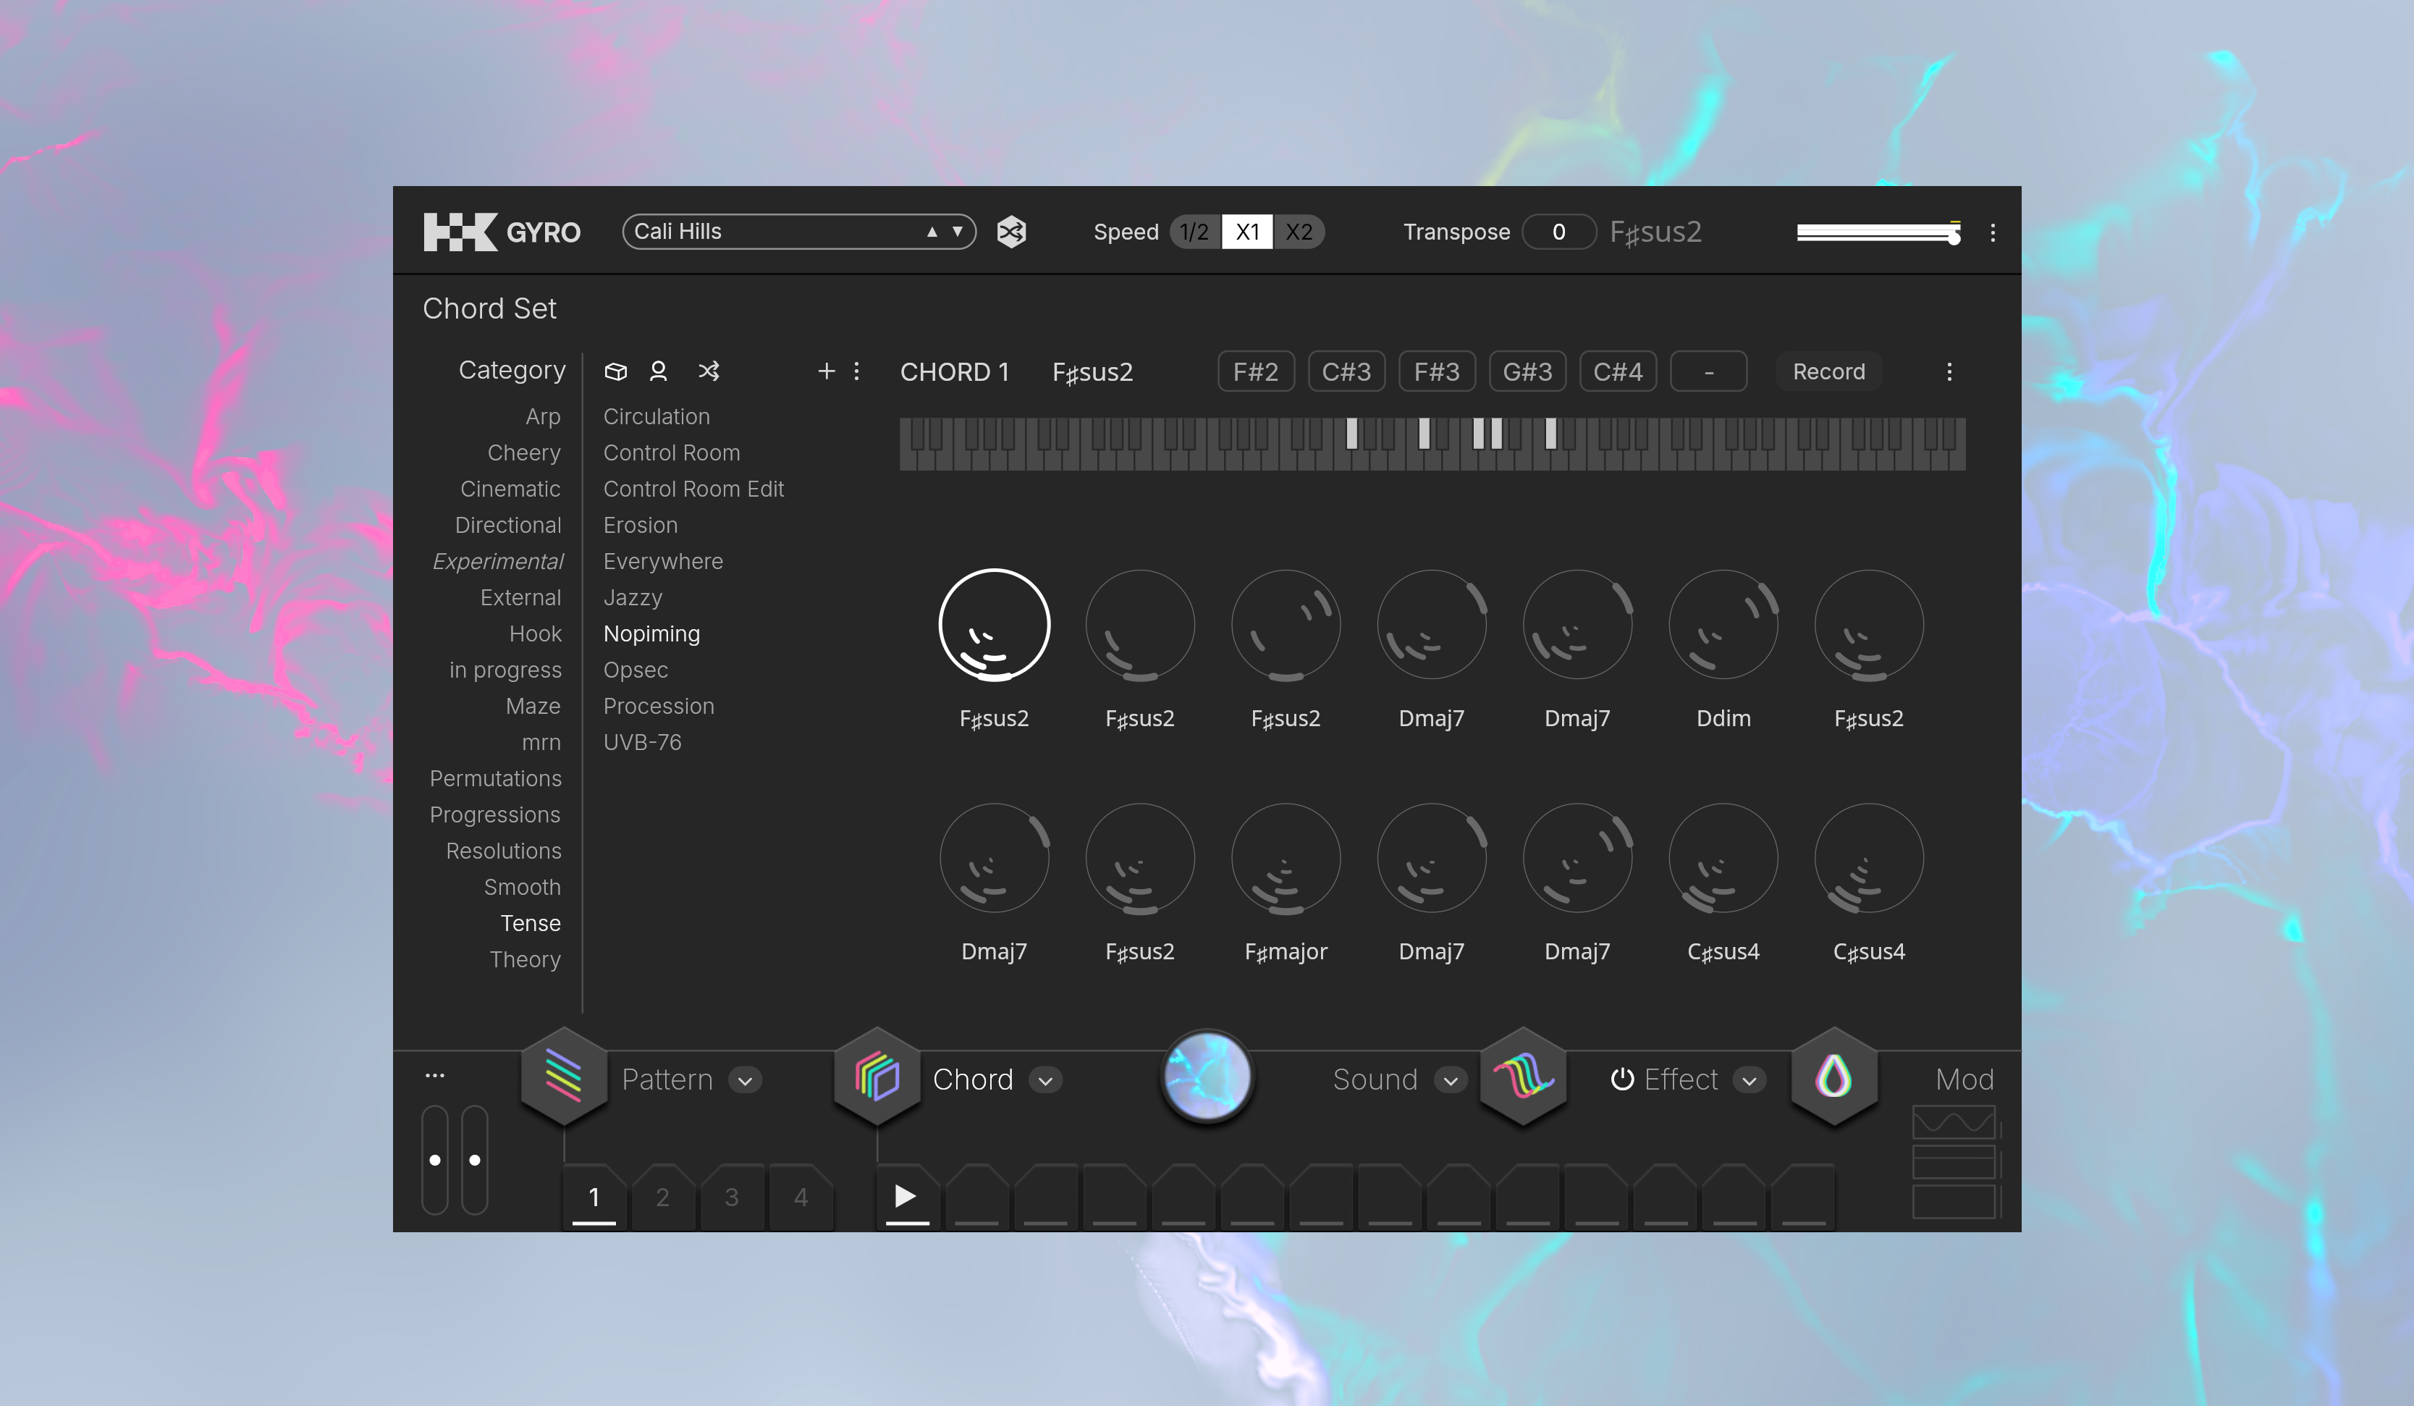Expand the Pattern dropdown chevron
2414x1406 pixels.
tap(744, 1080)
